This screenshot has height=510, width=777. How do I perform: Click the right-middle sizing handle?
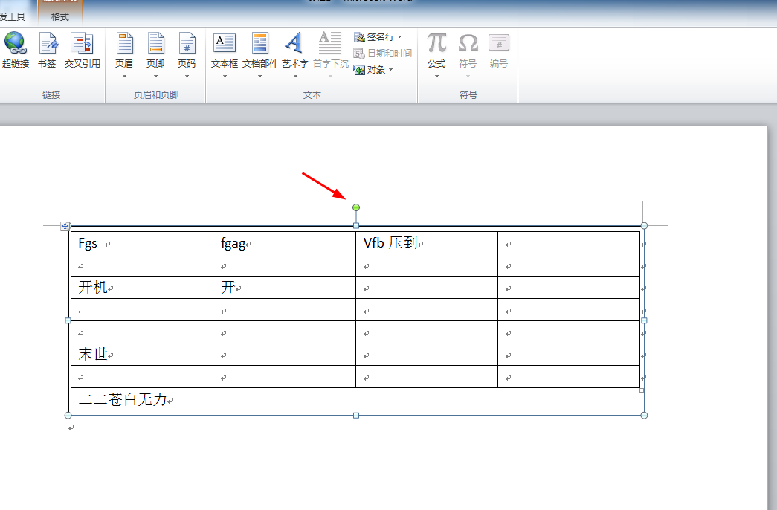coord(644,320)
